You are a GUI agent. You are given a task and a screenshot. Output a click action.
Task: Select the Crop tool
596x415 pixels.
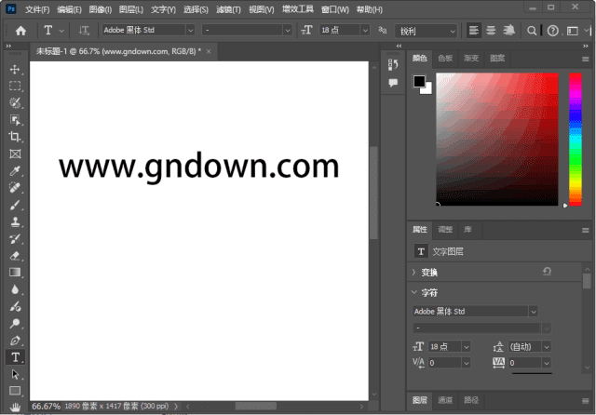tap(15, 137)
